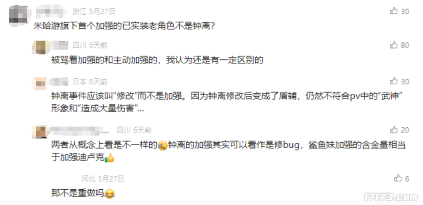This screenshot has height=205, width=423.
Task: Open the top commenter's blurred avatar
Action: [18, 15]
